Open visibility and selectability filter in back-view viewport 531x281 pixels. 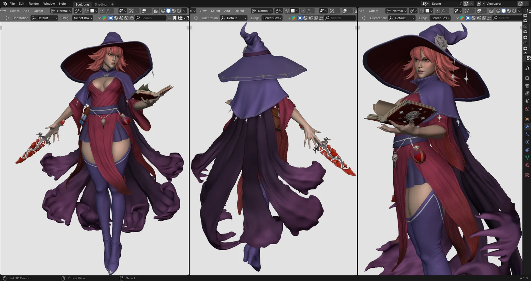tap(323, 11)
